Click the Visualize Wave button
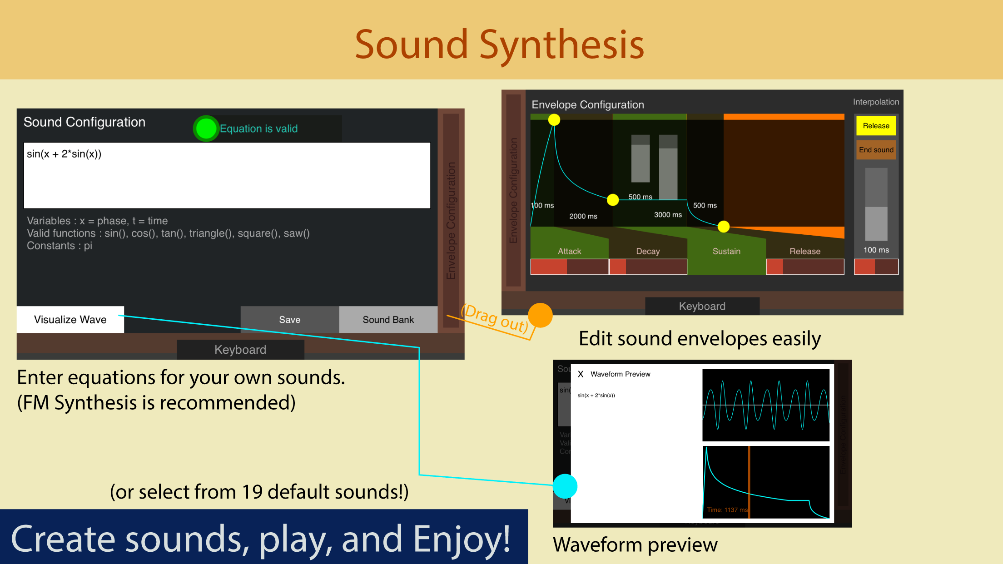 [70, 320]
